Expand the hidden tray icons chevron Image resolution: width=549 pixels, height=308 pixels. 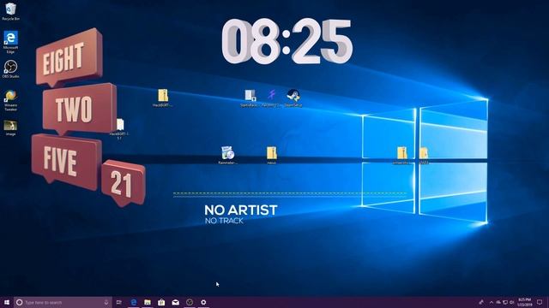pyautogui.click(x=492, y=302)
